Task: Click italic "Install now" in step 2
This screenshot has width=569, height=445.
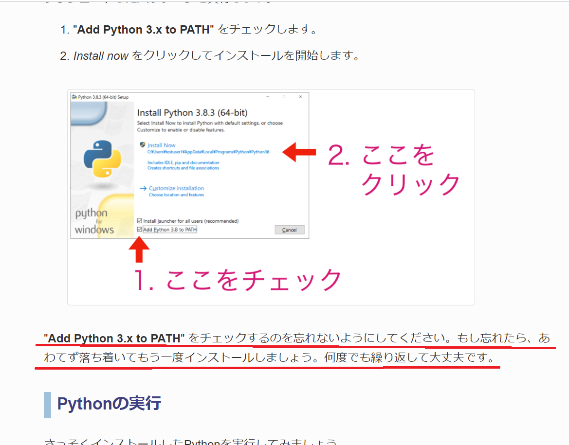Action: pos(101,56)
